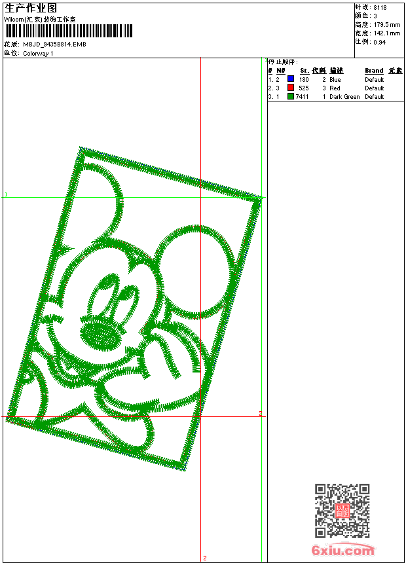
Task: Click the 'Brand' column header
Action: click(x=374, y=71)
